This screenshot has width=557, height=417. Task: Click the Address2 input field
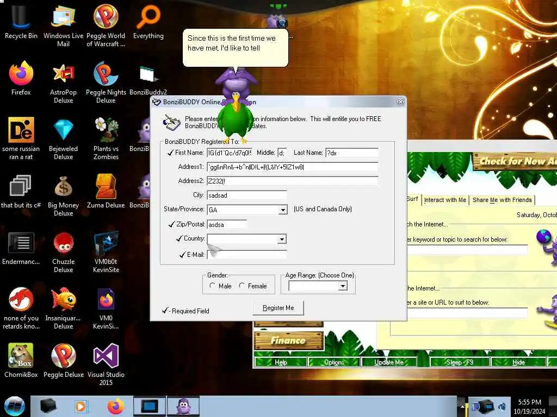point(292,181)
